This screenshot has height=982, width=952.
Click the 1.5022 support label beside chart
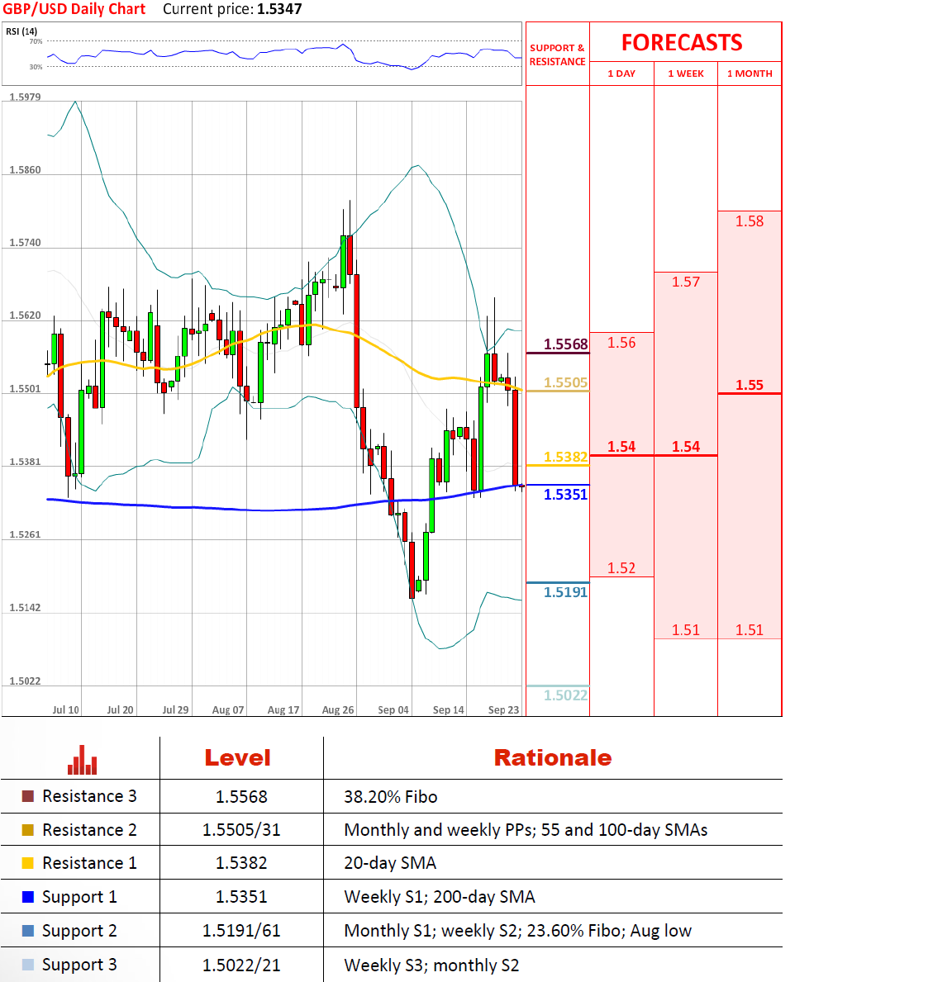coord(565,695)
